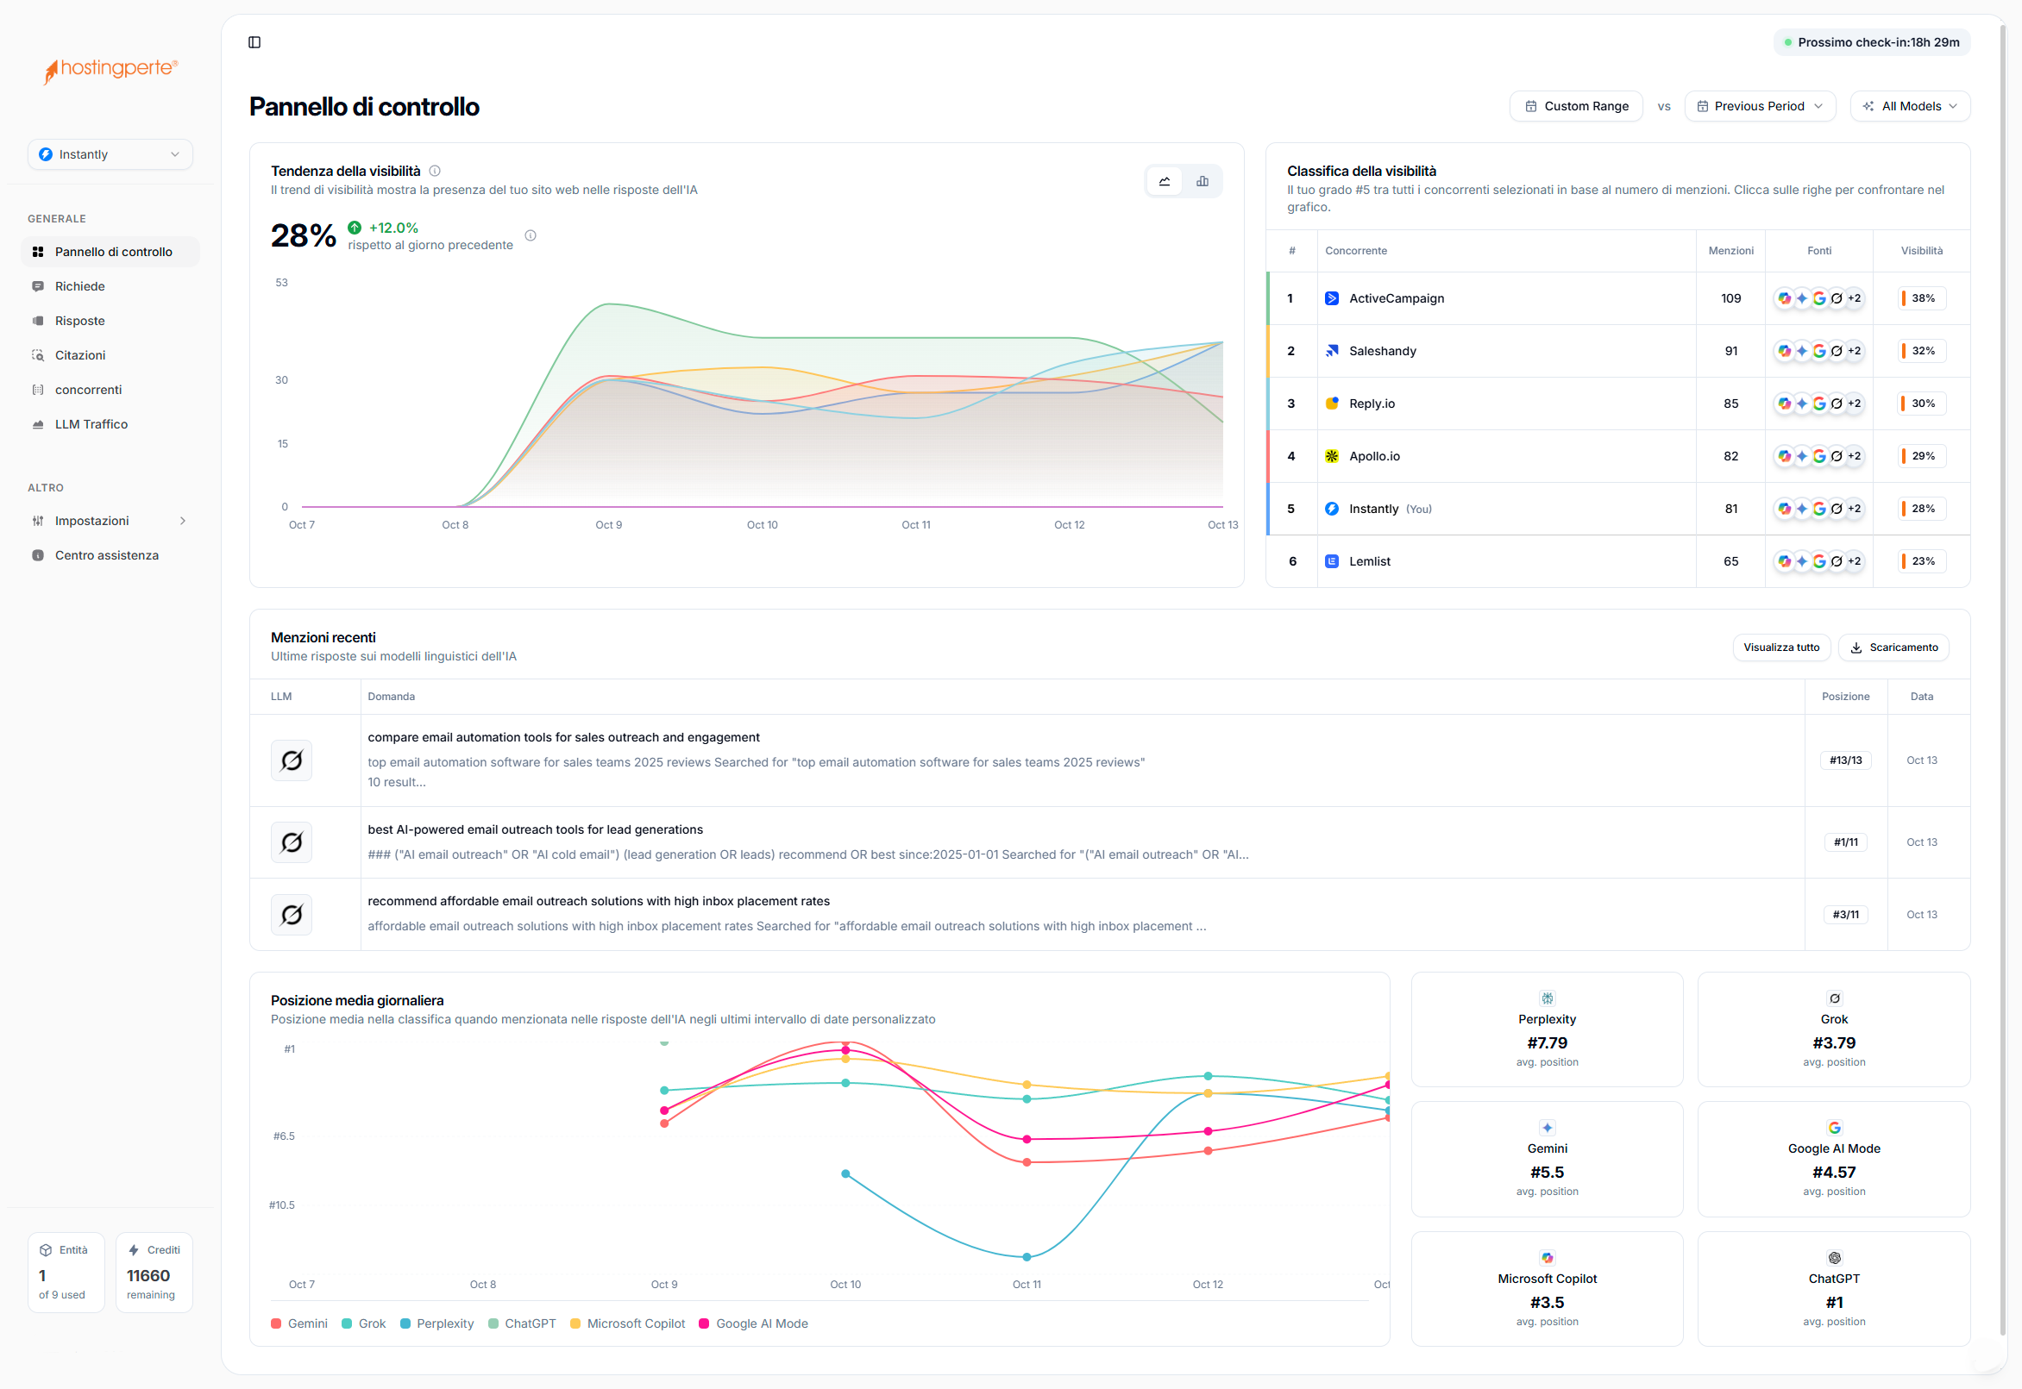The height and width of the screenshot is (1389, 2022).
Task: Expand the Impostazioni submenu chevron
Action: tap(182, 521)
